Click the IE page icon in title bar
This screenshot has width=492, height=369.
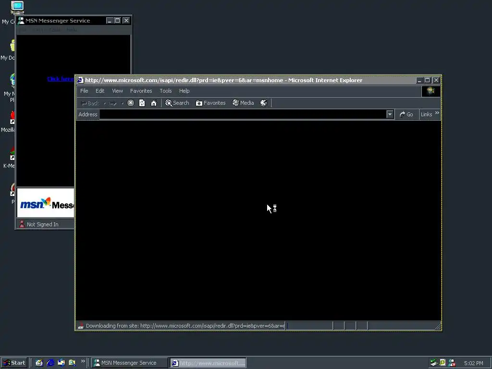pyautogui.click(x=80, y=80)
